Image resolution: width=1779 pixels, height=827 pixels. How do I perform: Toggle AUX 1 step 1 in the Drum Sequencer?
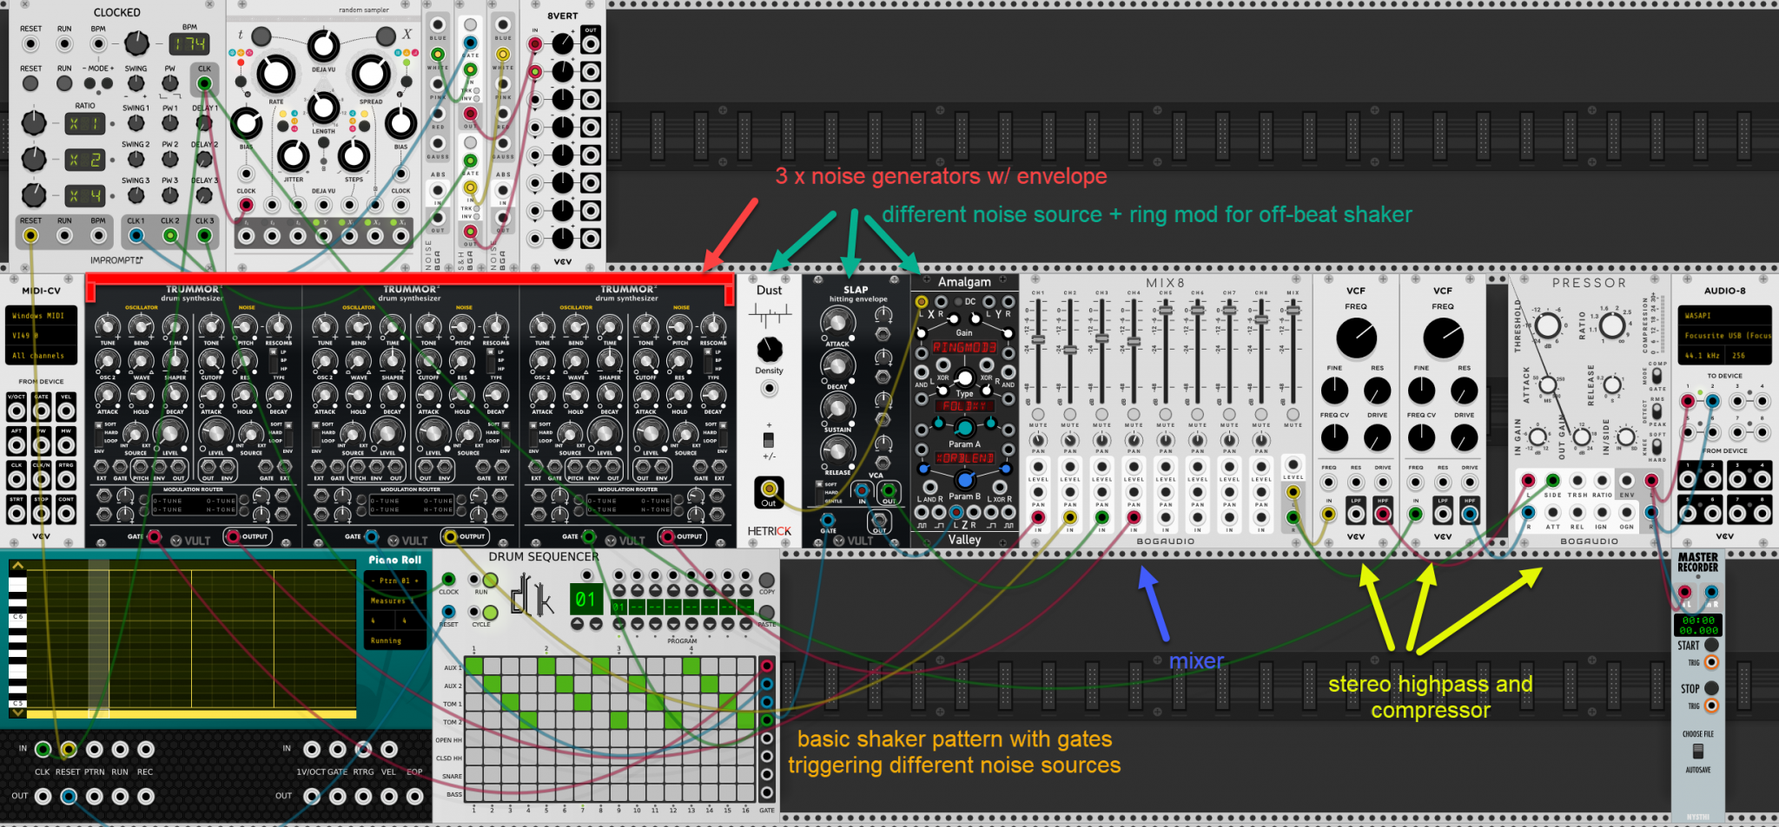pos(474,666)
